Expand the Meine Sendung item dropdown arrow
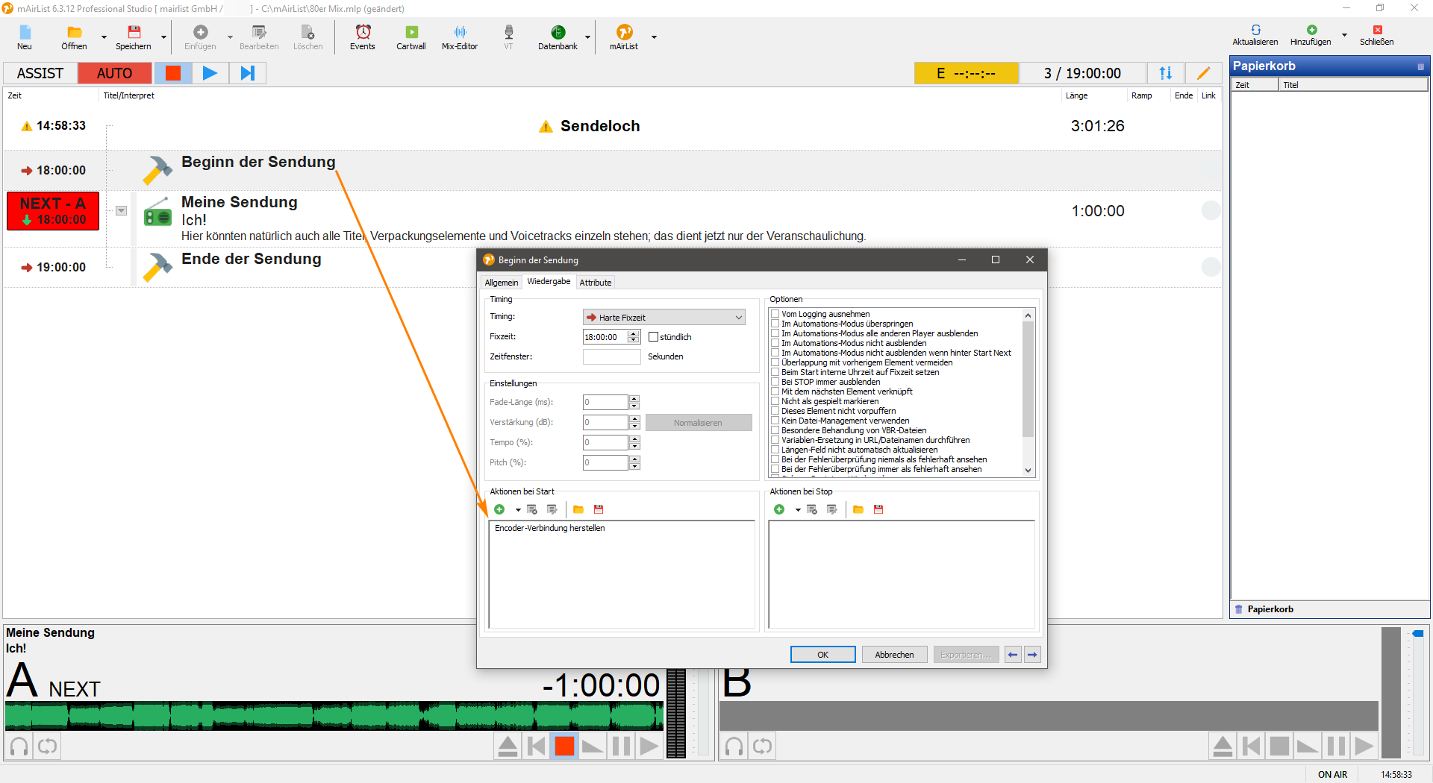Viewport: 1433px width, 783px height. [x=121, y=211]
